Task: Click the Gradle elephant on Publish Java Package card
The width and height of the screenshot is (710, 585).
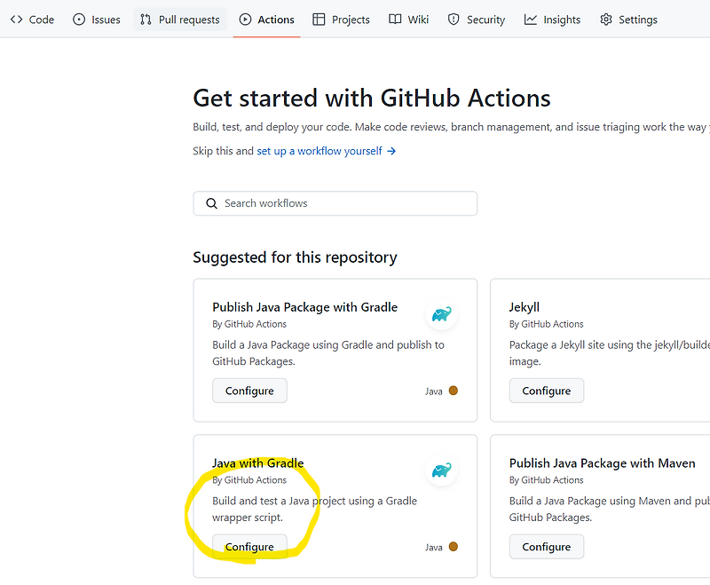Action: 442,315
